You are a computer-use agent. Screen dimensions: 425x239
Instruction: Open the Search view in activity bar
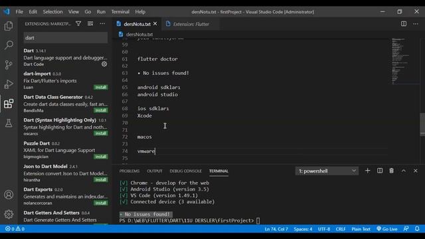coord(9,45)
